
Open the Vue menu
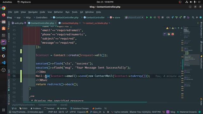(x=49, y=12)
